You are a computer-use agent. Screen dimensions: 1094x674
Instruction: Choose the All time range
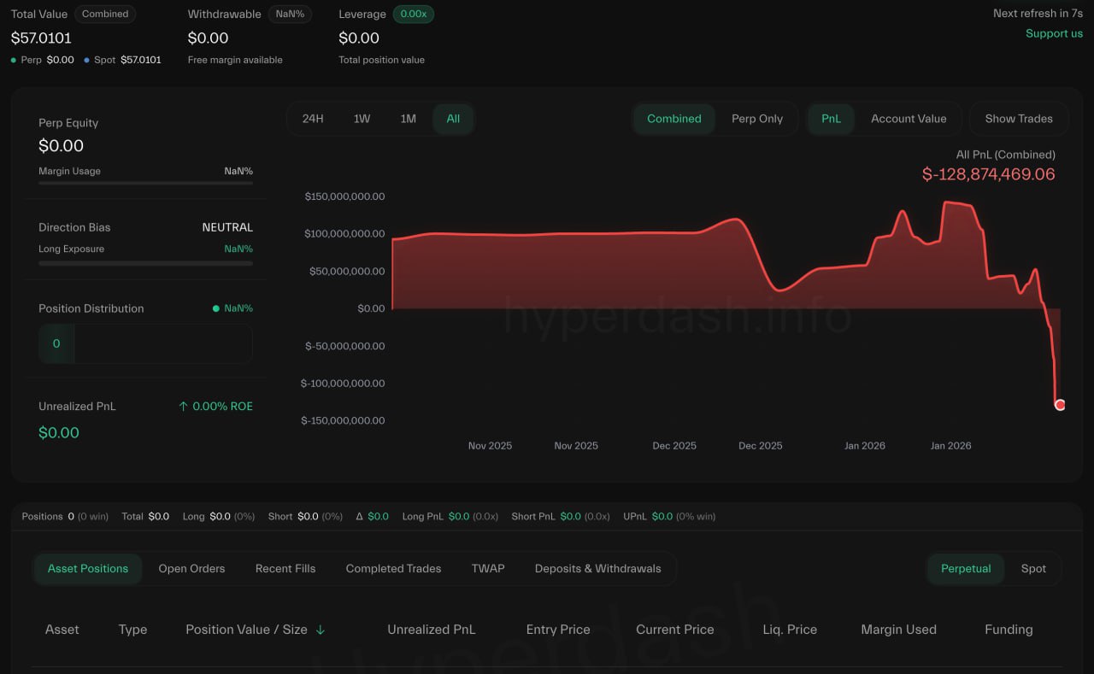(x=453, y=119)
